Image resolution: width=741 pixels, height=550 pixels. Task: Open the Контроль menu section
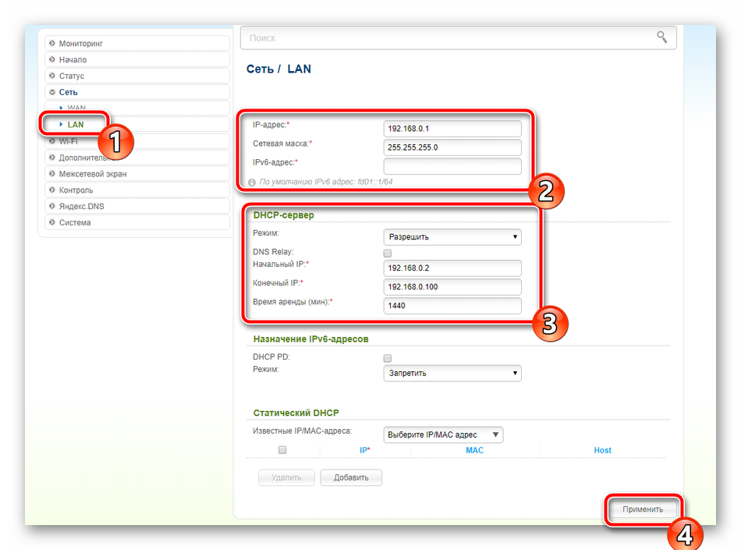point(137,190)
